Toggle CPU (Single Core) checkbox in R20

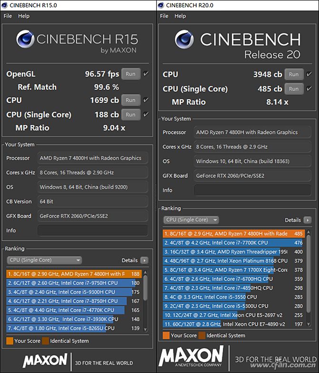(x=309, y=89)
